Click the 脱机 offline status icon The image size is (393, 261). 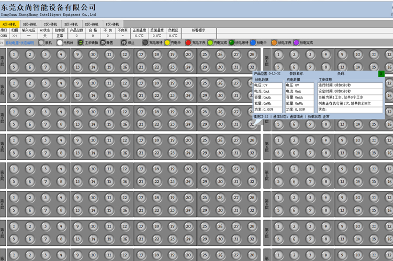tap(41, 42)
